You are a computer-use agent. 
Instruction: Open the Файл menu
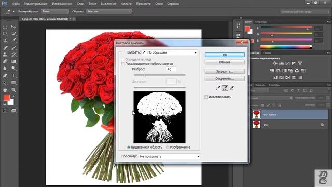(x=16, y=4)
